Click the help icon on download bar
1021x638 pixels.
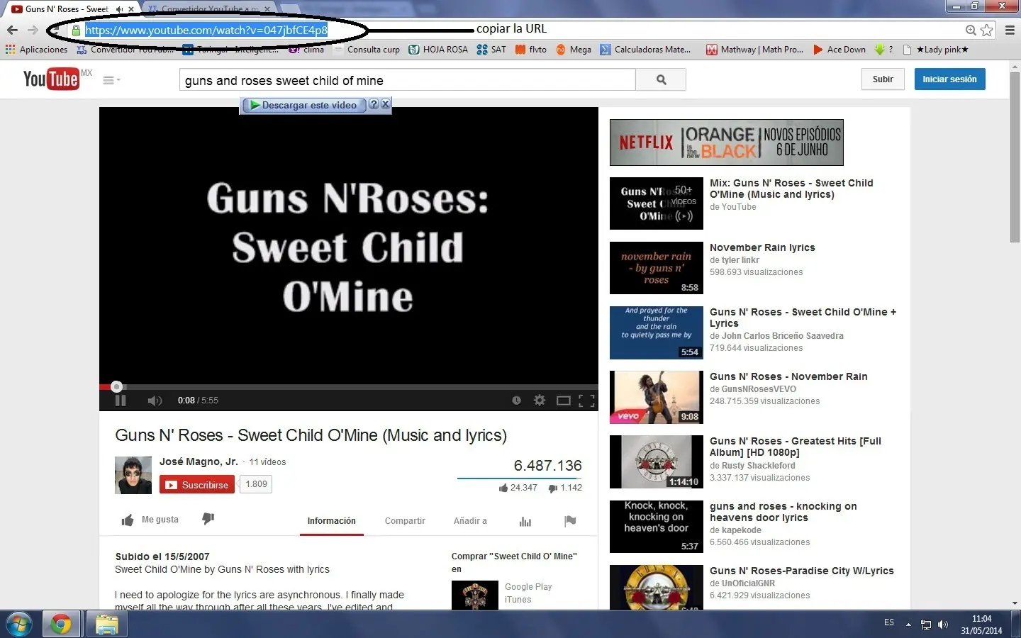374,104
